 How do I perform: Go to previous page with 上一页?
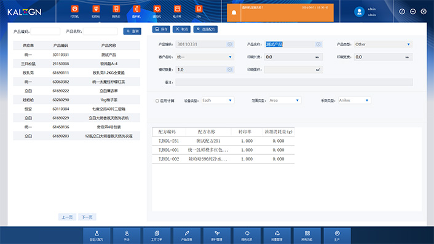[x=67, y=217]
